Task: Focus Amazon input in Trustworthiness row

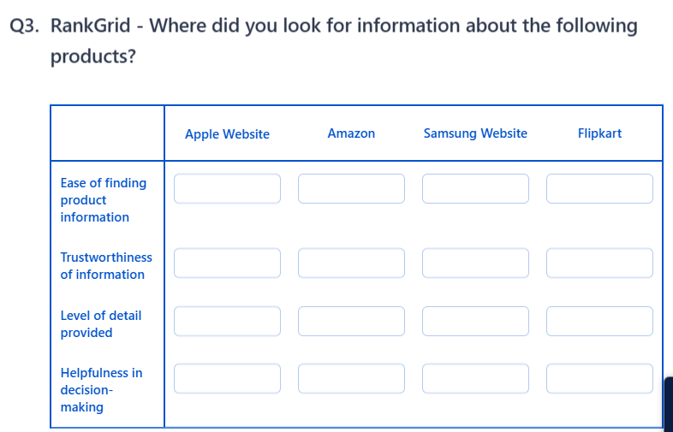Action: 351,263
